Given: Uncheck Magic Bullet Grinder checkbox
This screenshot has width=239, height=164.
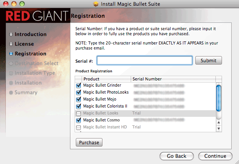Looking at the screenshot, I should (x=79, y=85).
